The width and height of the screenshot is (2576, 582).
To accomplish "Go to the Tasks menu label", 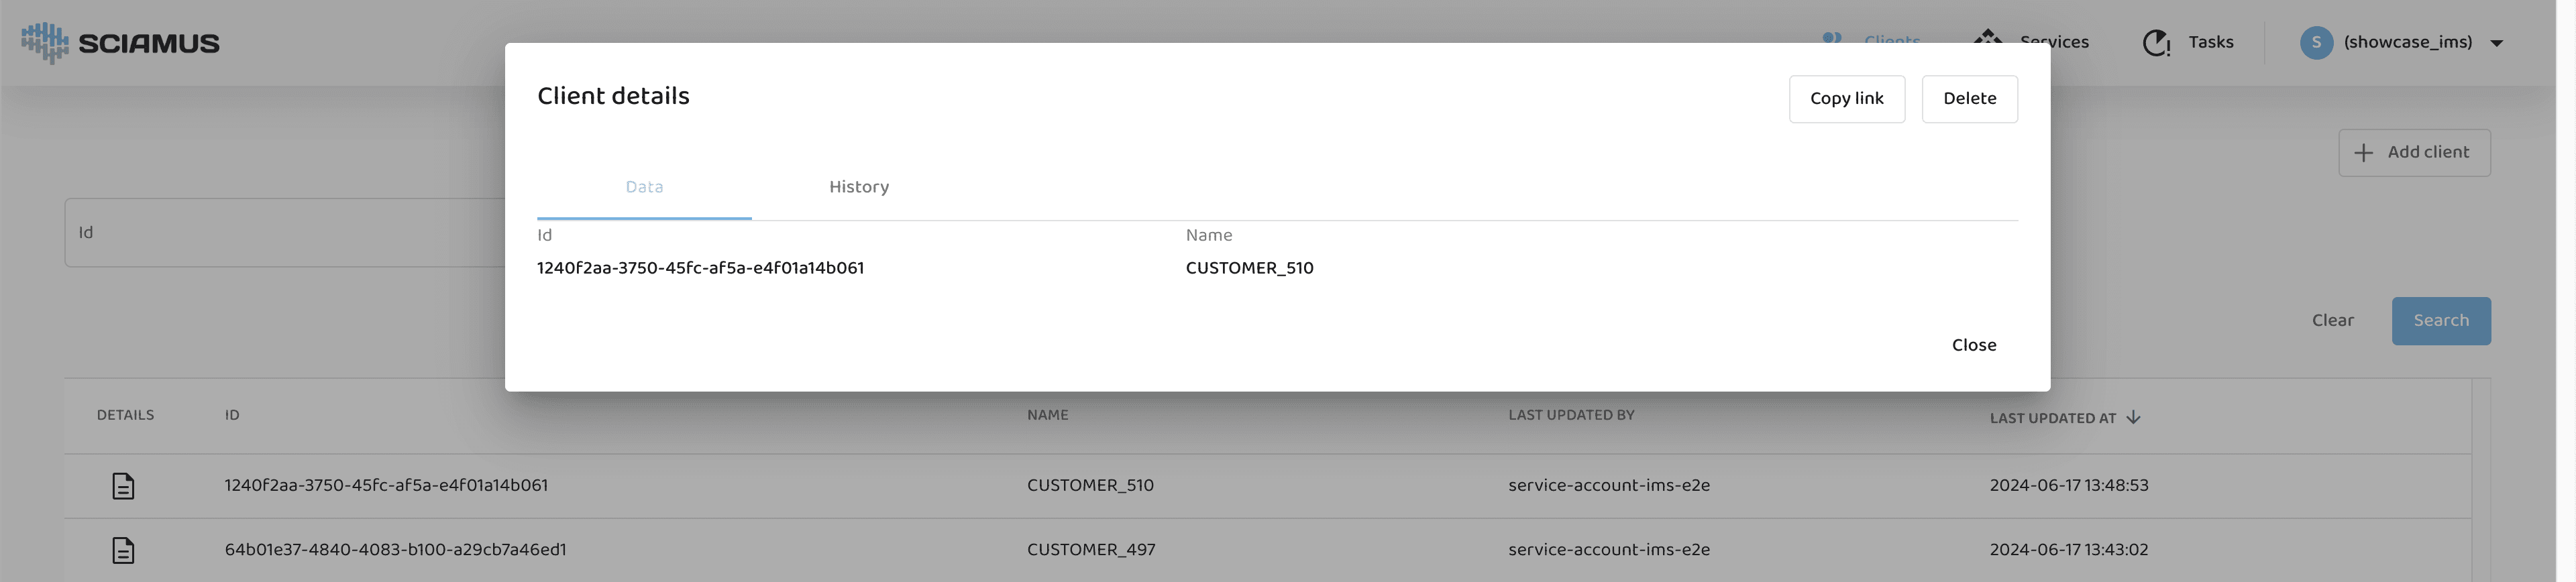I will (x=2210, y=42).
